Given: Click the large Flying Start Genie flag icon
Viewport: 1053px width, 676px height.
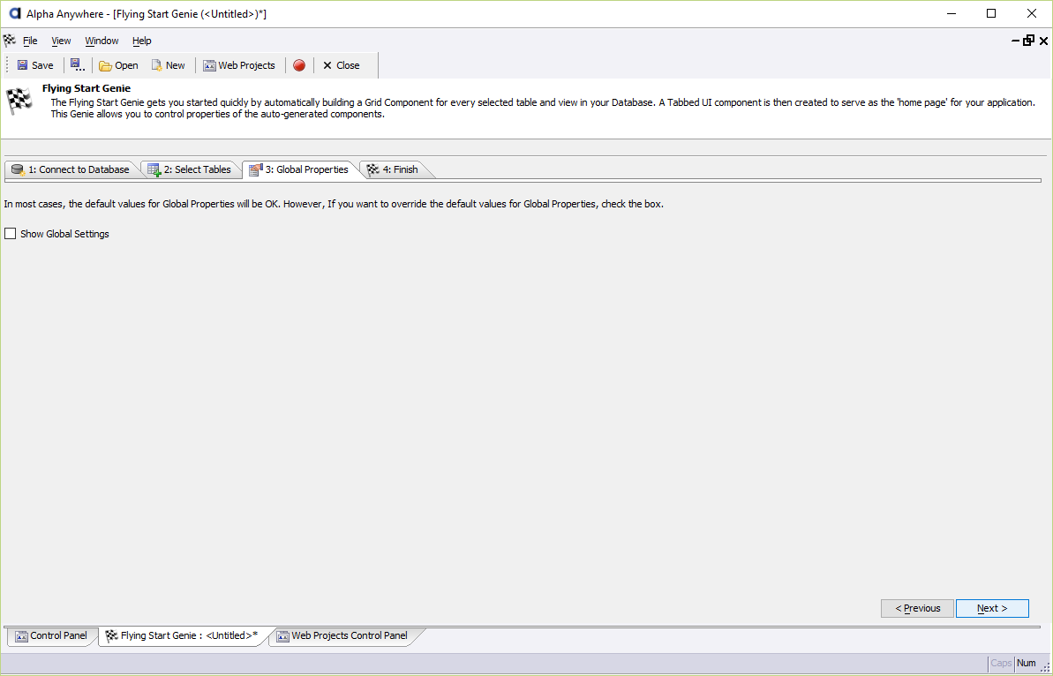Looking at the screenshot, I should coord(19,101).
